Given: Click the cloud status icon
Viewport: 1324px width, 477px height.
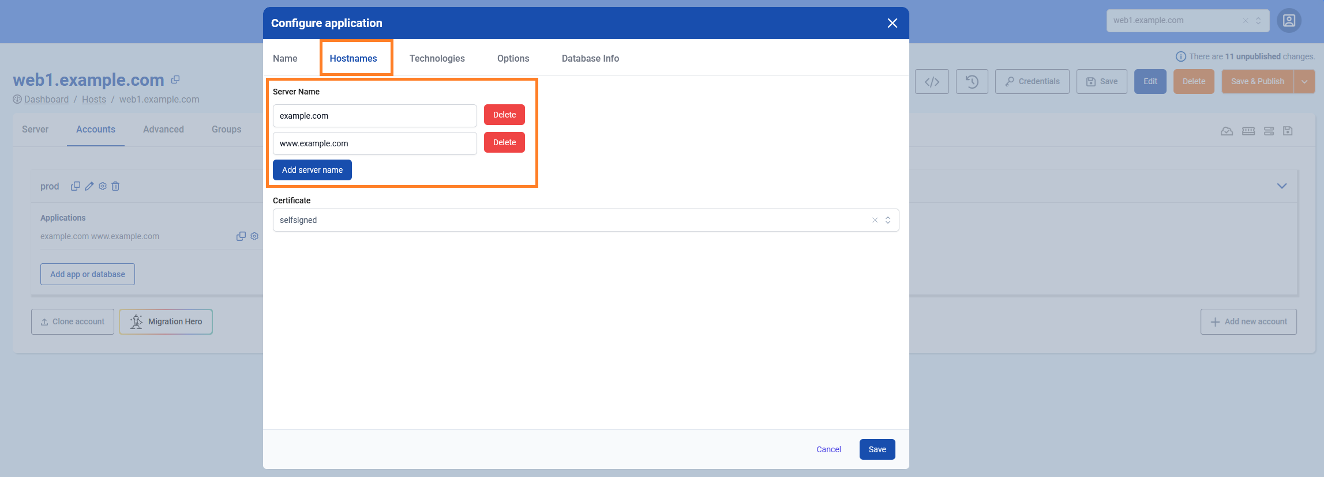Looking at the screenshot, I should pos(1227,131).
